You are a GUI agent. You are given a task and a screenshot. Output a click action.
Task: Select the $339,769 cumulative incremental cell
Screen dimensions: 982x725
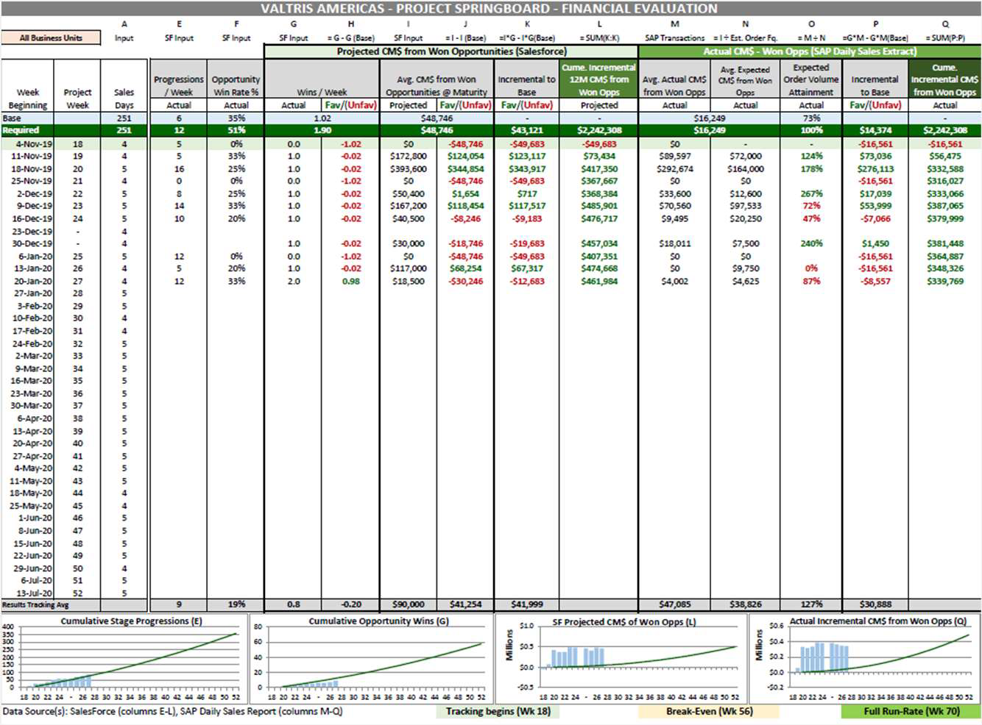point(945,281)
